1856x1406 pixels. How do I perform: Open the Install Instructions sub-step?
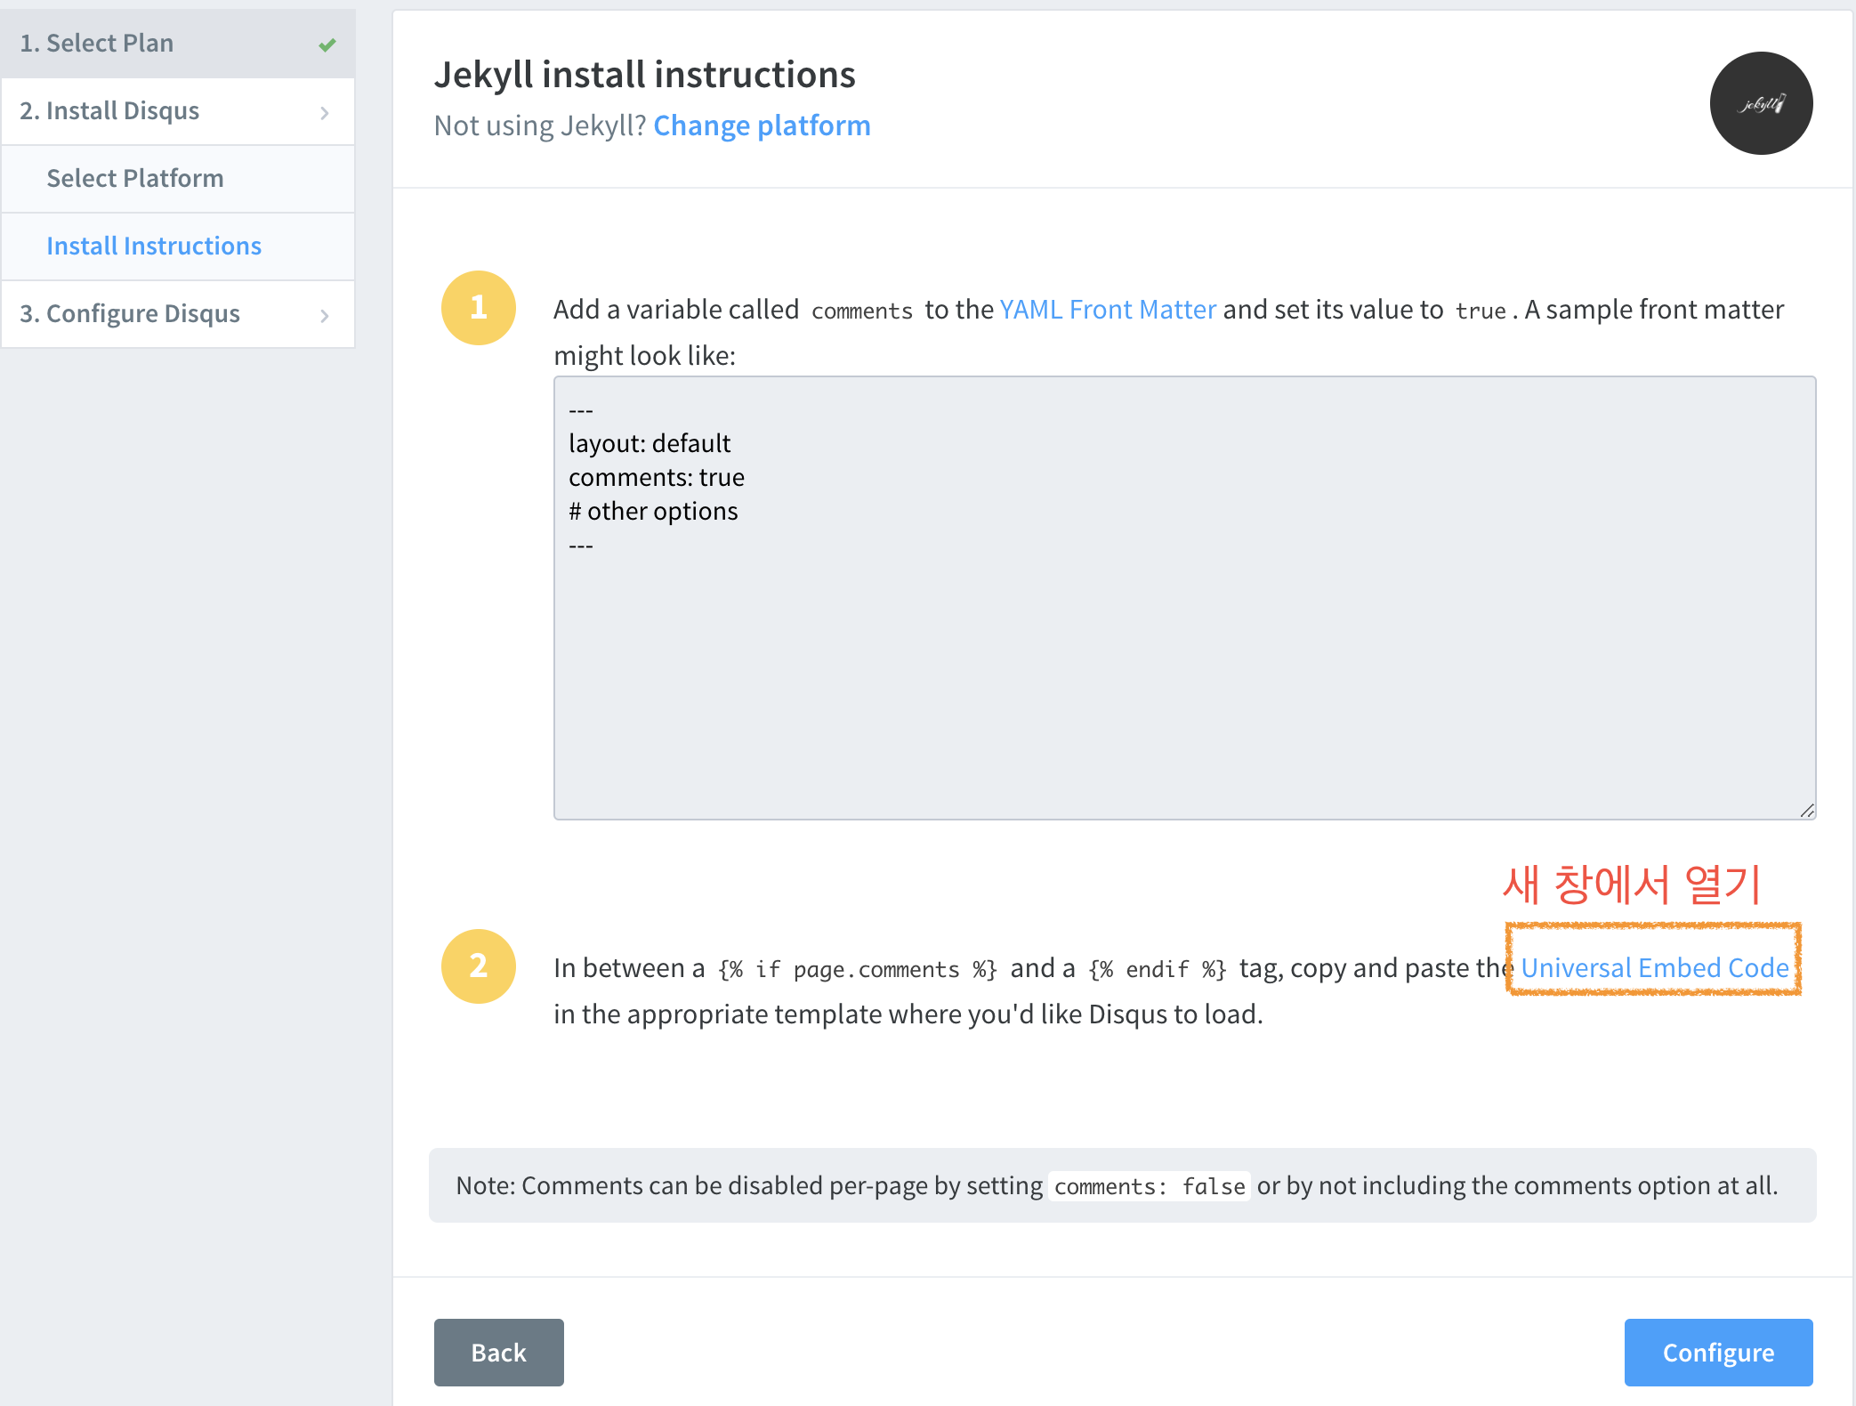click(178, 246)
